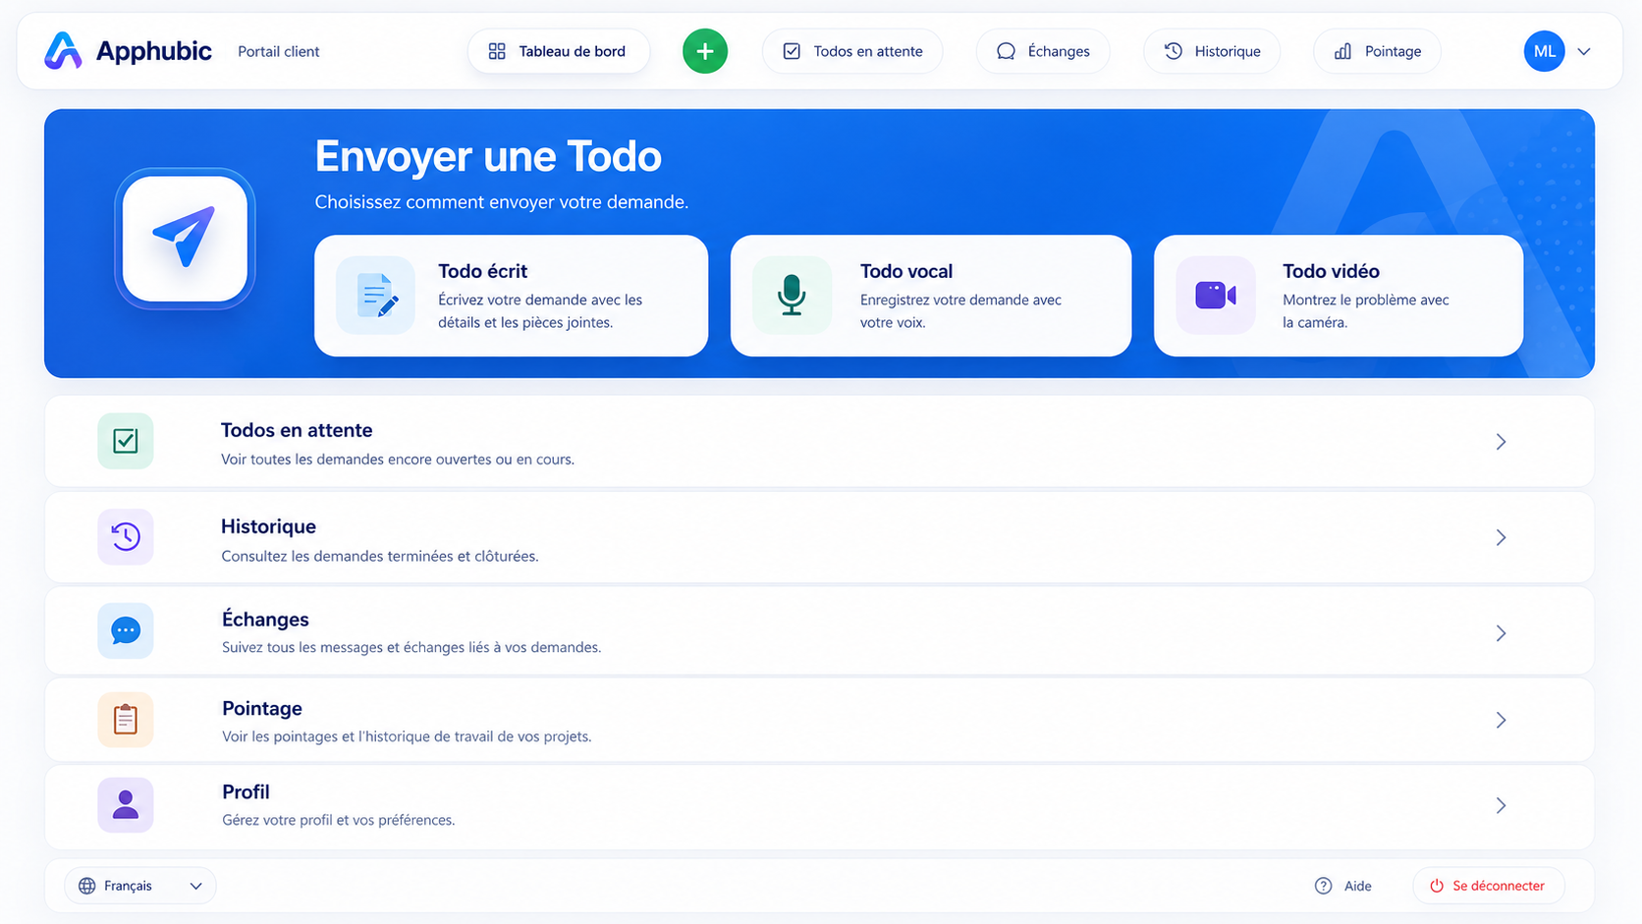Image resolution: width=1642 pixels, height=924 pixels.
Task: Click the globe language icon
Action: tap(87, 886)
